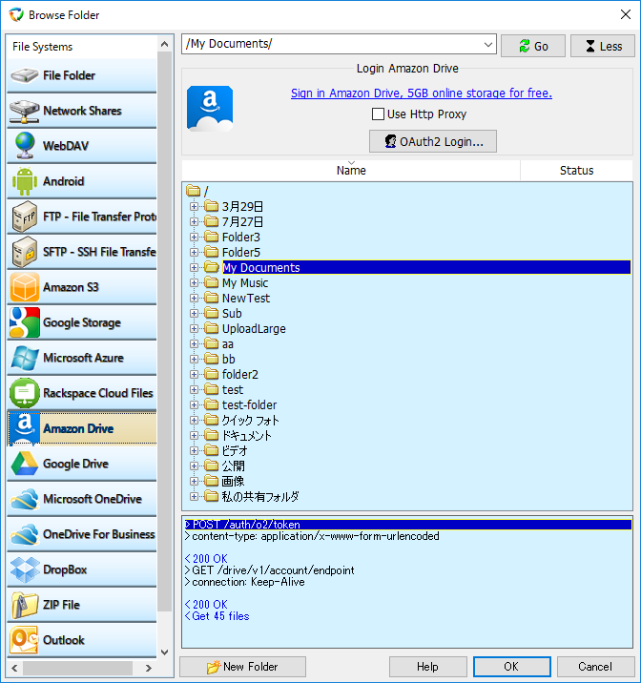Open the Sign in Amazon Drive link

click(x=422, y=93)
